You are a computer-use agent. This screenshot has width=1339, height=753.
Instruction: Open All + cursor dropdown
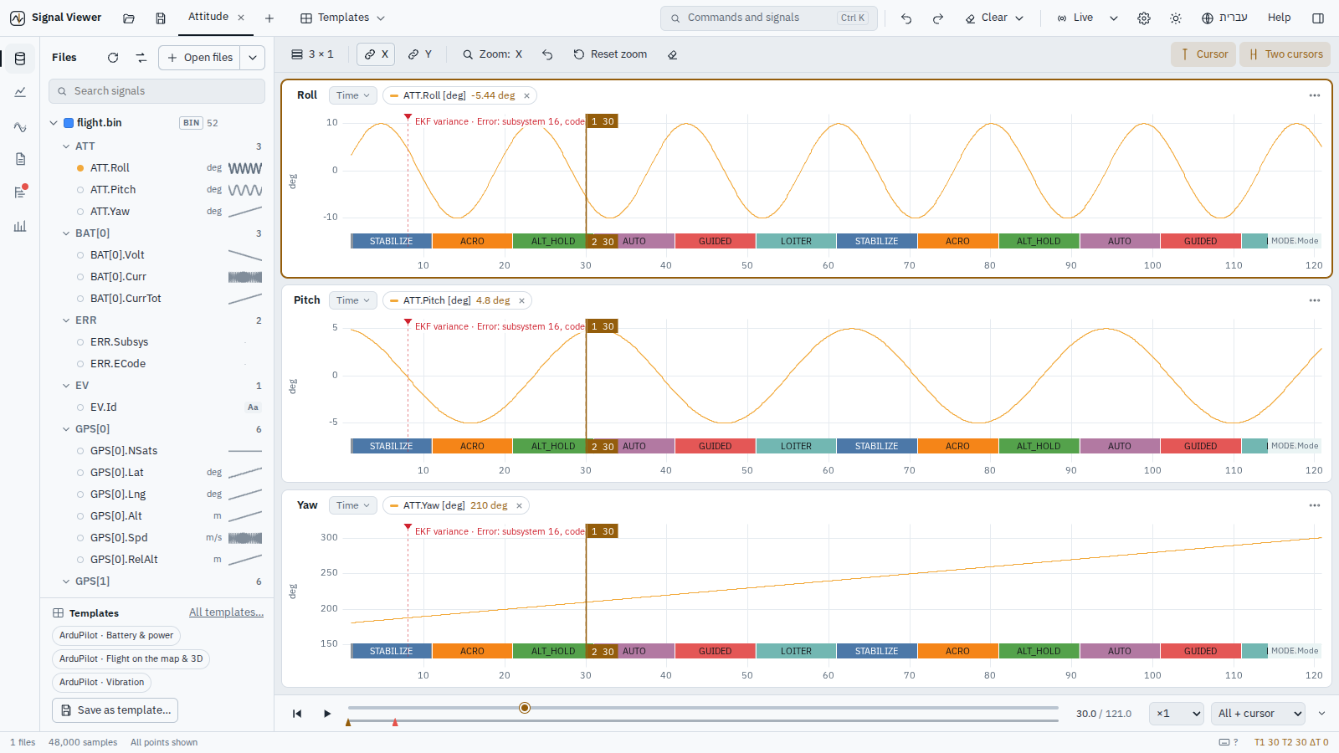point(1258,714)
